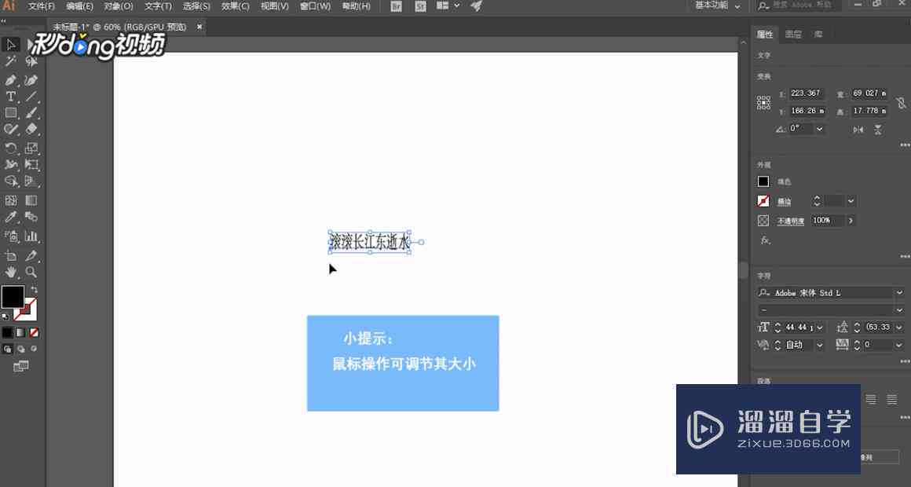This screenshot has height=487, width=911.
Task: Select the Blend tool
Action: coord(31,218)
